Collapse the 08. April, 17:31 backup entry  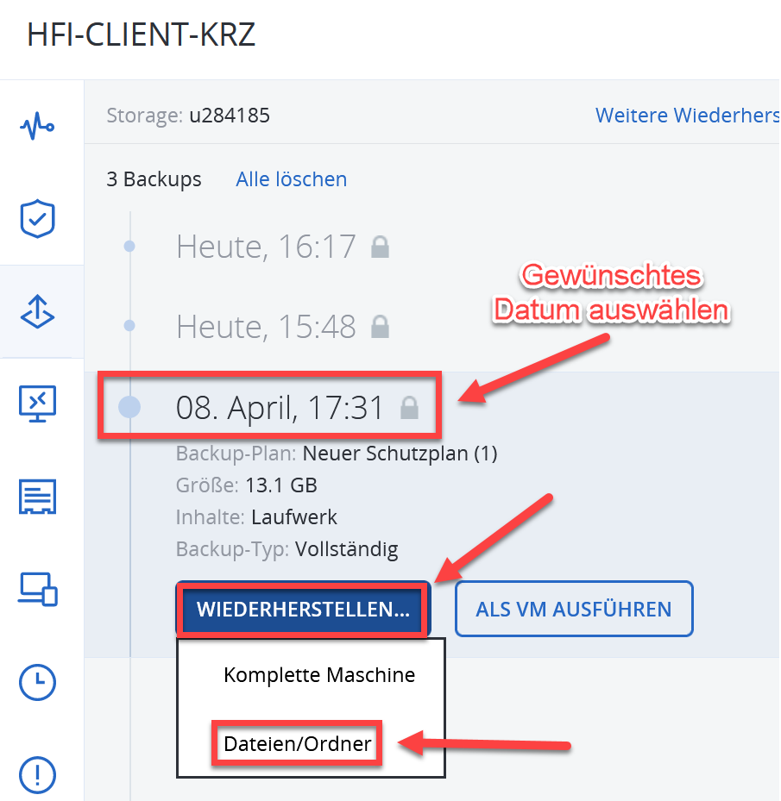point(280,408)
